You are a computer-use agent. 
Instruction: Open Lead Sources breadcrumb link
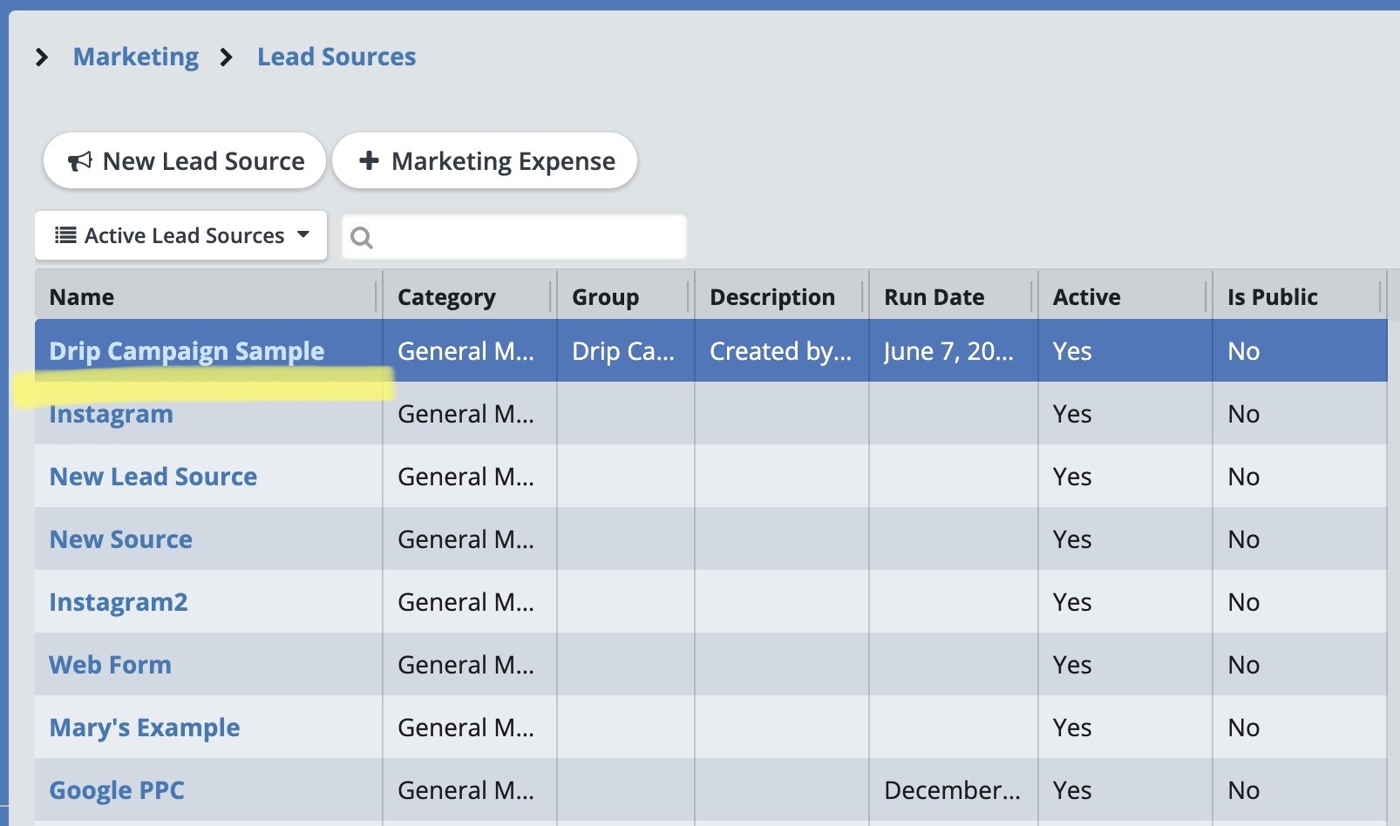[x=336, y=58]
